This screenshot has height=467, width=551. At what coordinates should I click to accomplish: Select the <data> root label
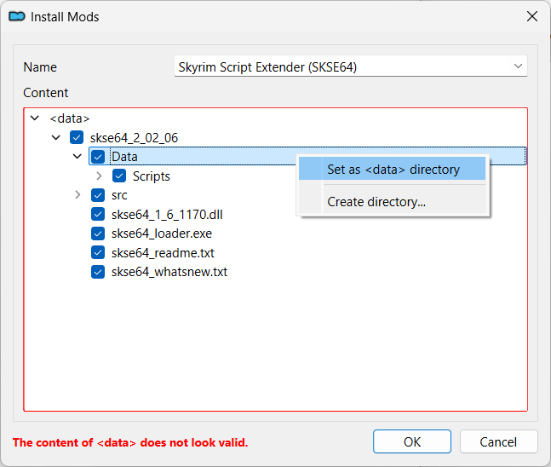coord(70,118)
